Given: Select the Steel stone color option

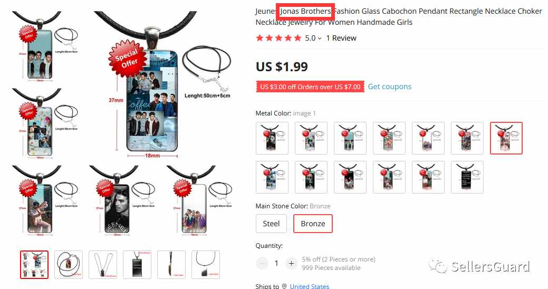Looking at the screenshot, I should click(271, 224).
